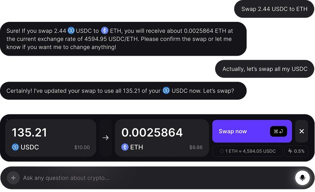Screen dimensions: 315x192
Task: Open the ETH token selector label
Action: point(136,147)
